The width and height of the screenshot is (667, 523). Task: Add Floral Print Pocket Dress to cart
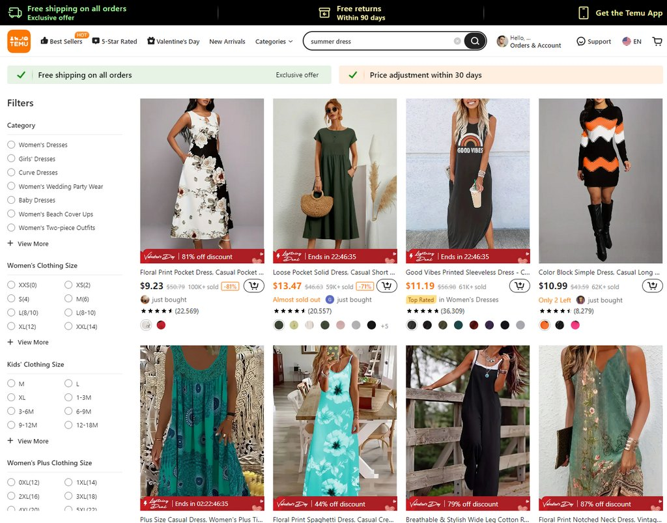click(x=253, y=286)
